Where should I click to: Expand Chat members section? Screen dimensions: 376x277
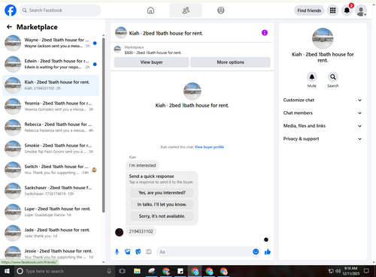tap(323, 113)
